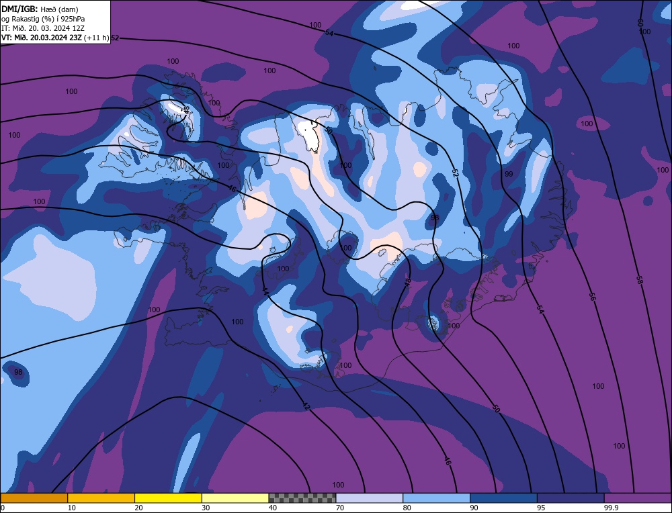Screen dimensions: 672x513
Task: Click the '44' contour line label
Action: coord(265,291)
